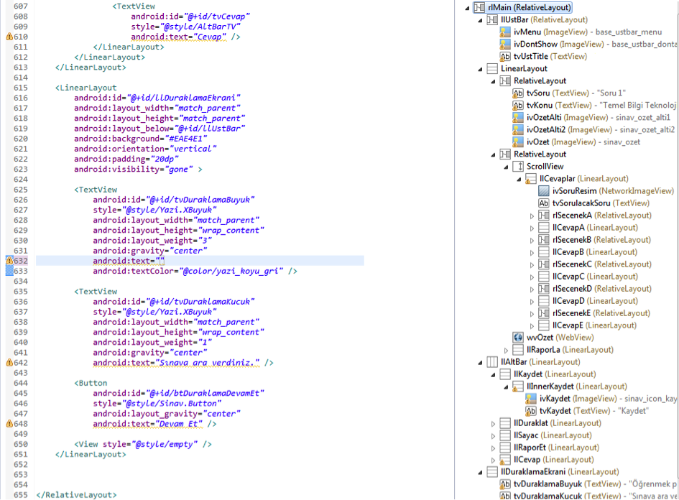
Task: Click the warning icon beside line 642
Action: [x=9, y=363]
